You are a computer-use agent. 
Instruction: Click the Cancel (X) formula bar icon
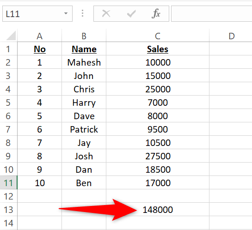pyautogui.click(x=106, y=13)
